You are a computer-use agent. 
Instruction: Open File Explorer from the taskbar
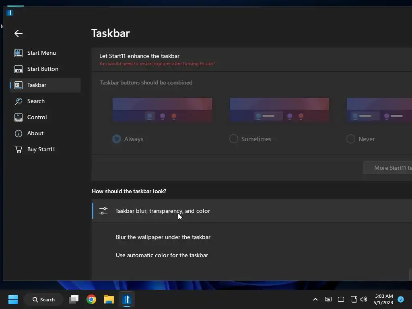[109, 299]
